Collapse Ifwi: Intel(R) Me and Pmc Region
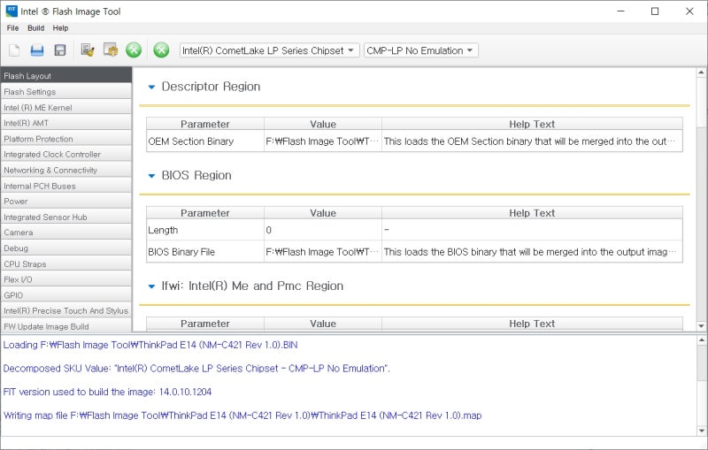 coord(151,286)
